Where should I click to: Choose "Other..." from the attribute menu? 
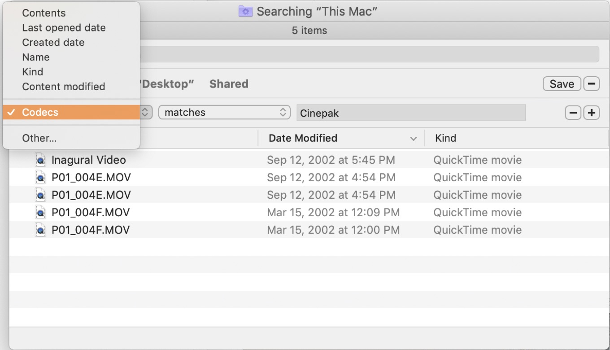39,138
